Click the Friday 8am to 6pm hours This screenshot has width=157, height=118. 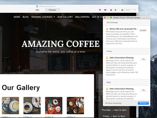coord(114,116)
